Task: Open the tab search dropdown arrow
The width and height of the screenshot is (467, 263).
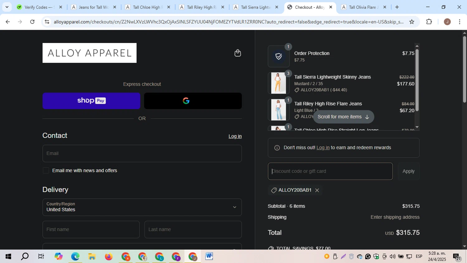Action: point(7,7)
